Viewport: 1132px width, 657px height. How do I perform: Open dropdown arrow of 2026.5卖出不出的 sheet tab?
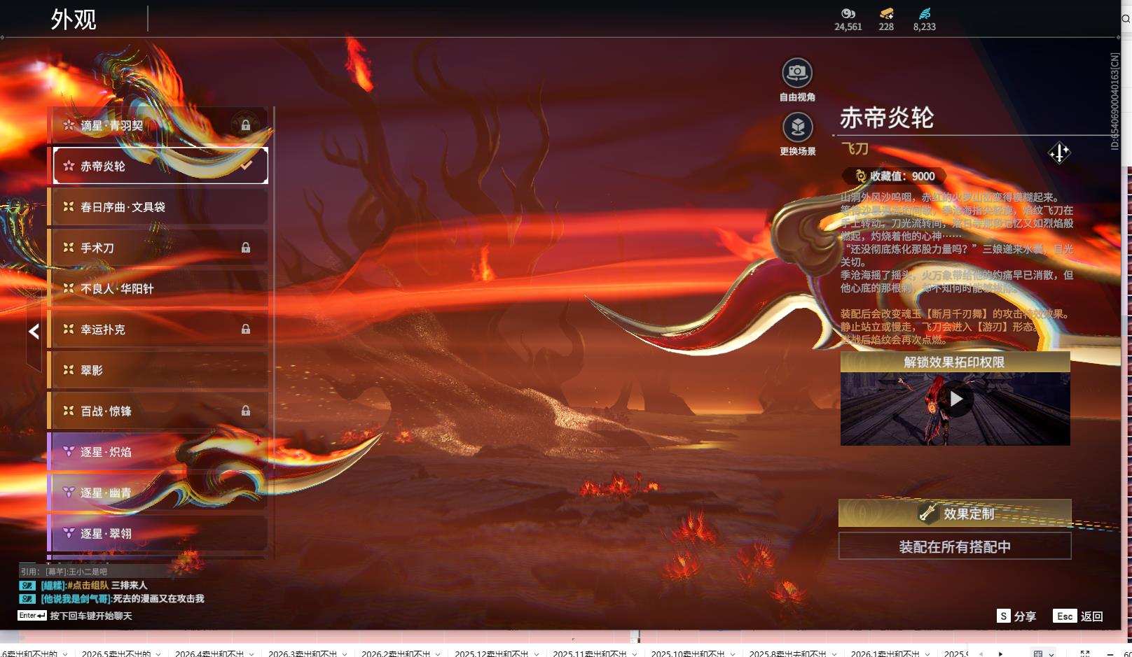click(x=158, y=654)
